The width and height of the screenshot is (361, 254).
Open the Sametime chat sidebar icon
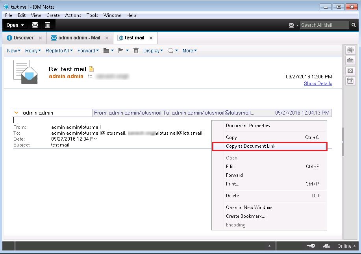(x=350, y=50)
